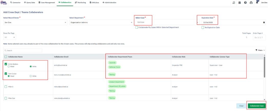Open the help question mark icon
The width and height of the screenshot is (268, 111).
pos(245,3)
